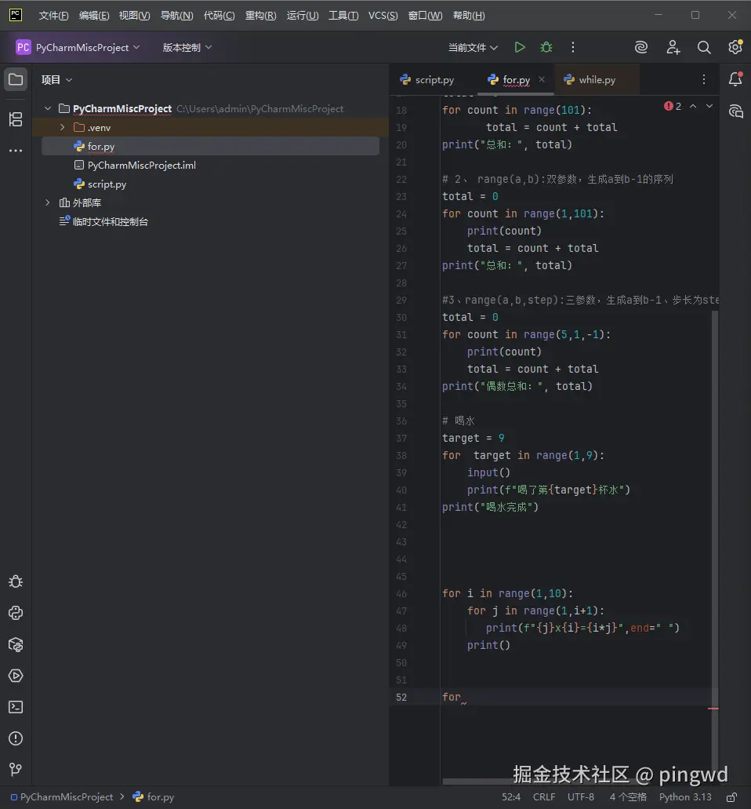Expand 外部库 external libraries node
The width and height of the screenshot is (751, 809).
pyautogui.click(x=48, y=202)
